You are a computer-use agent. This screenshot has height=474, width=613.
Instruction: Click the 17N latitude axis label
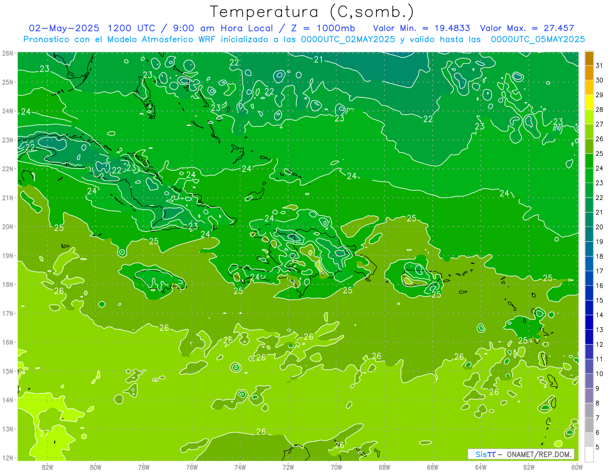pos(7,313)
